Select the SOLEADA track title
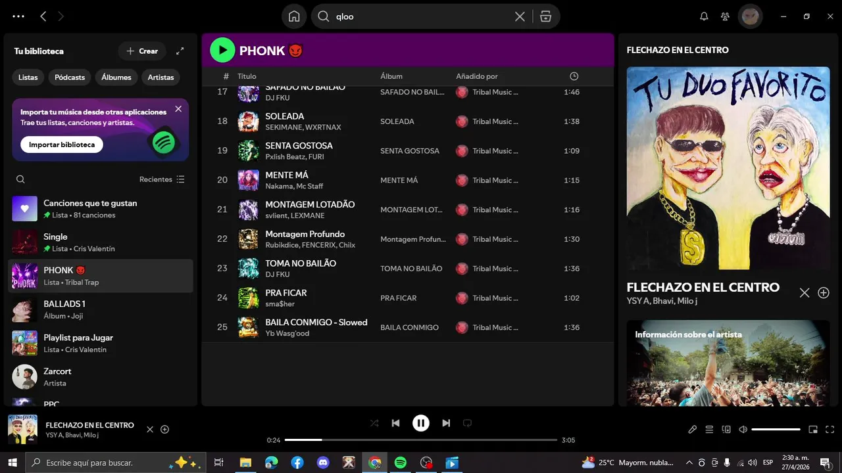842x473 pixels. tap(284, 116)
